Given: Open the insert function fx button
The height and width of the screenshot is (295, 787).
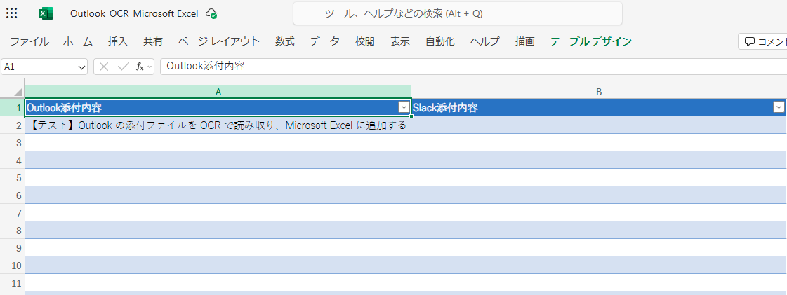Looking at the screenshot, I should point(140,67).
